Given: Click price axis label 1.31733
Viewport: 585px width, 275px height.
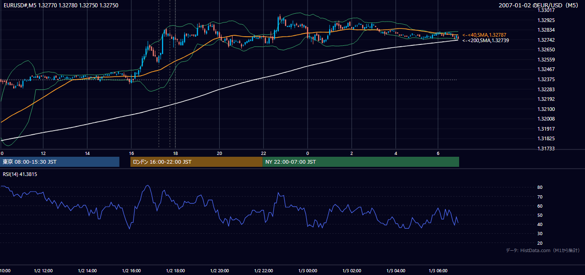Looking at the screenshot, I should 546,148.
